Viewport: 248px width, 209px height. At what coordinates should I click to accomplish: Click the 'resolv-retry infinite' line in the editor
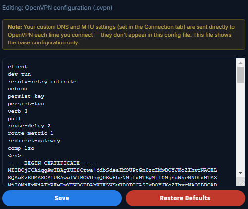click(x=42, y=82)
